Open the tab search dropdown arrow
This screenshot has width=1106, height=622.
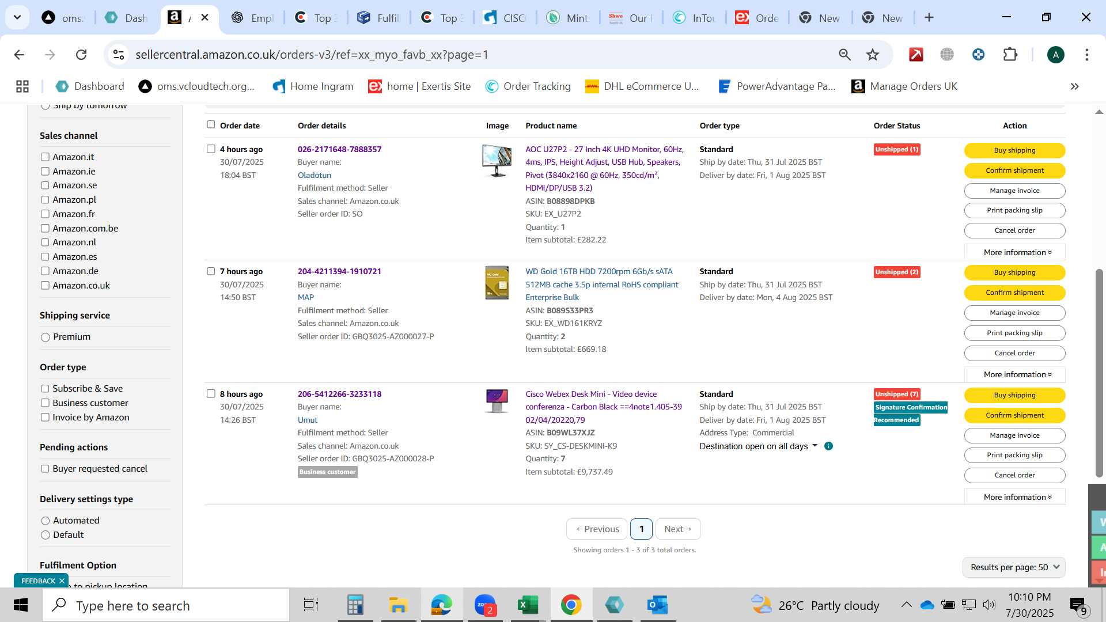[17, 18]
